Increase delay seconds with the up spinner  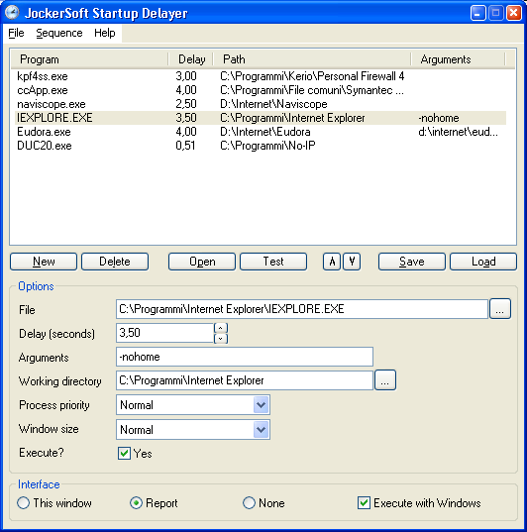221,328
